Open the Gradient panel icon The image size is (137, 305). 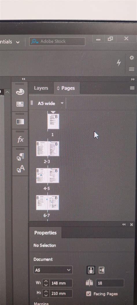20,122
